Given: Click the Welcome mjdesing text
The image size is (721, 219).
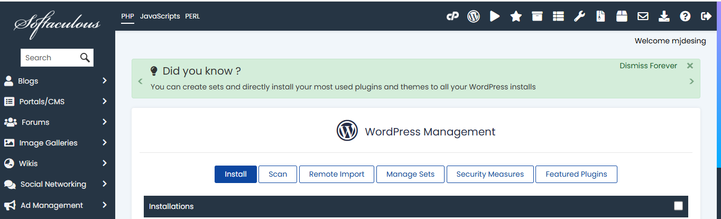Looking at the screenshot, I should click(670, 41).
